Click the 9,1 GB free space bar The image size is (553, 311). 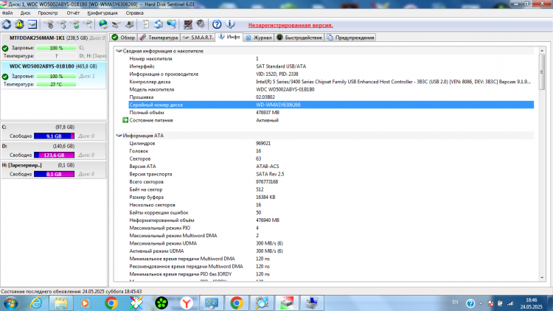[x=54, y=136]
